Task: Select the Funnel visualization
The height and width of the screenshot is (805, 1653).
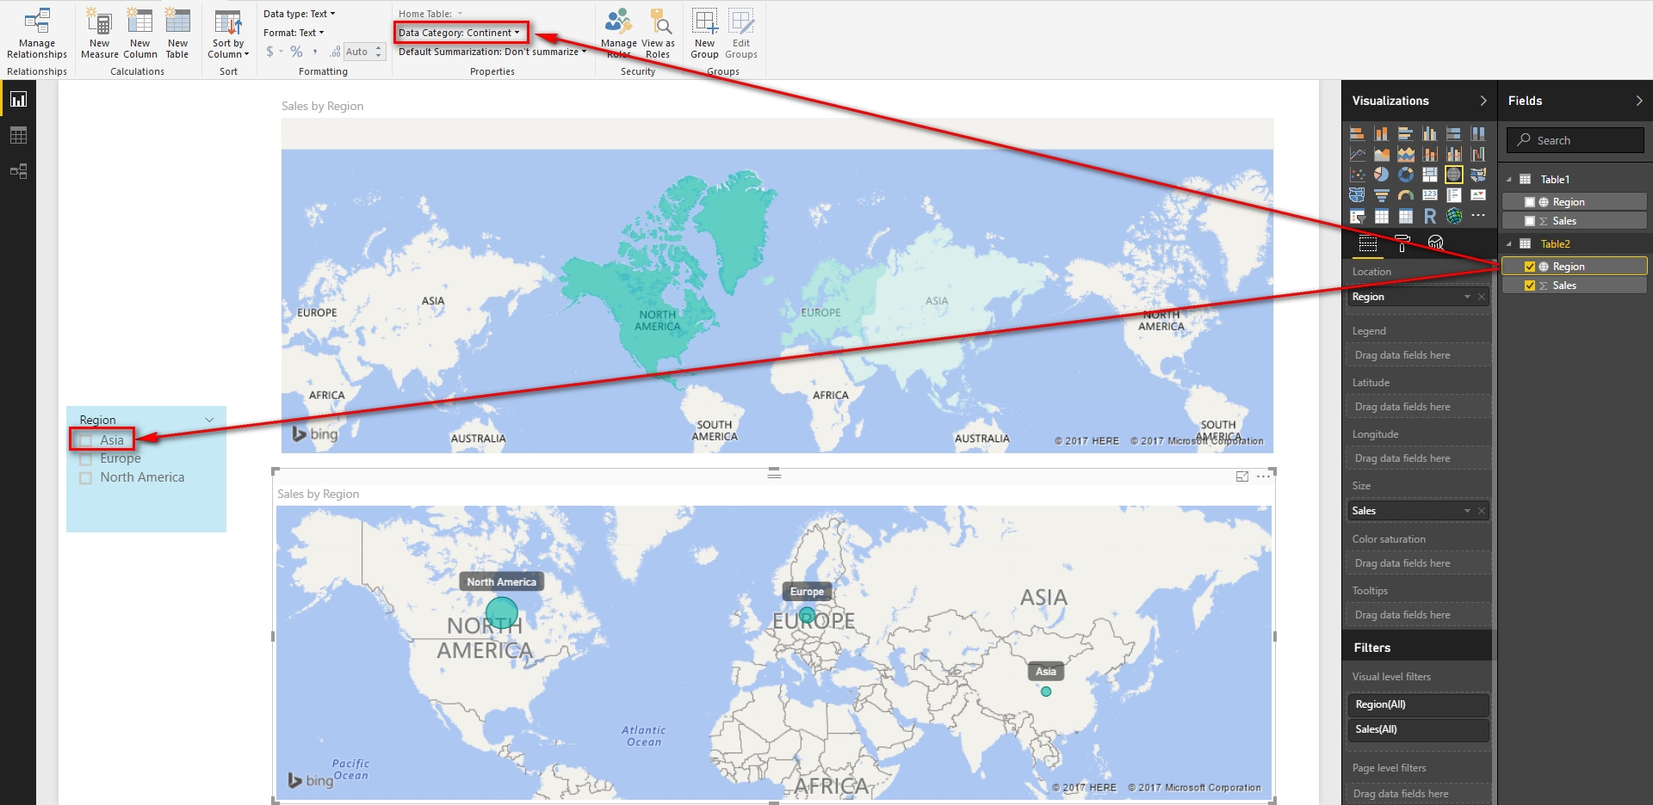Action: coord(1381,195)
